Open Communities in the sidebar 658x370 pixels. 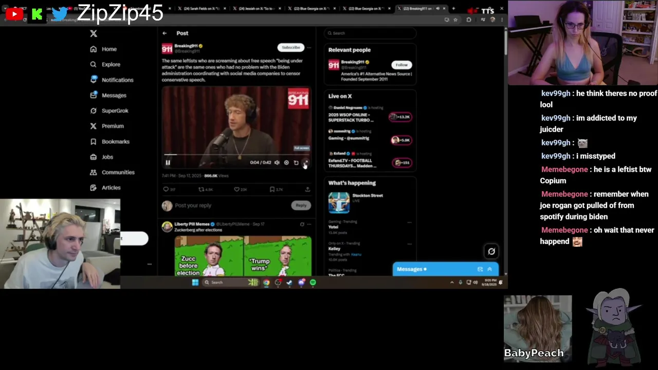click(112, 172)
